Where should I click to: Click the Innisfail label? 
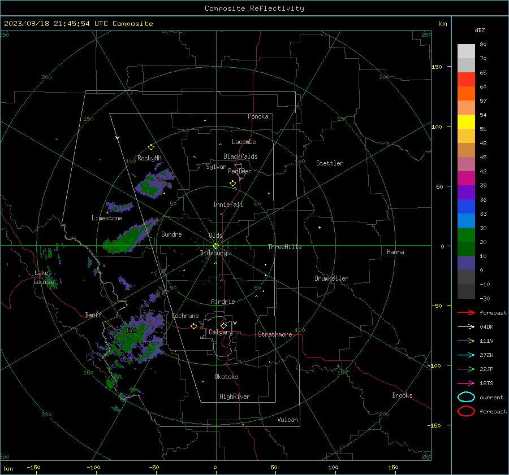point(228,204)
